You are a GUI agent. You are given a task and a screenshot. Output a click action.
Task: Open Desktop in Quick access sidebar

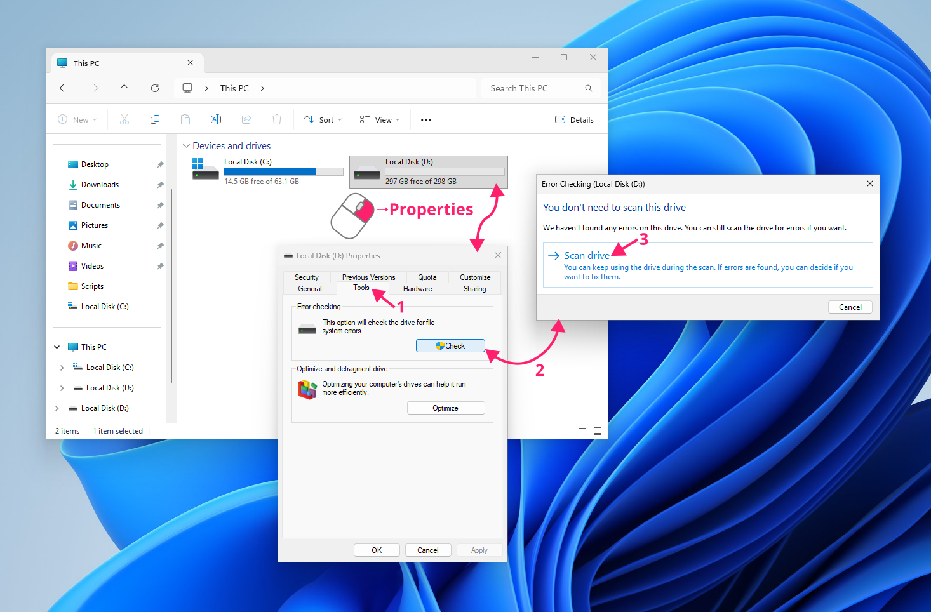pos(95,164)
